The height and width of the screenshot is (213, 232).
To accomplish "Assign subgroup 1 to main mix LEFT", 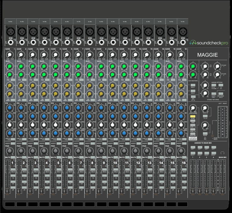I will 193,147.
